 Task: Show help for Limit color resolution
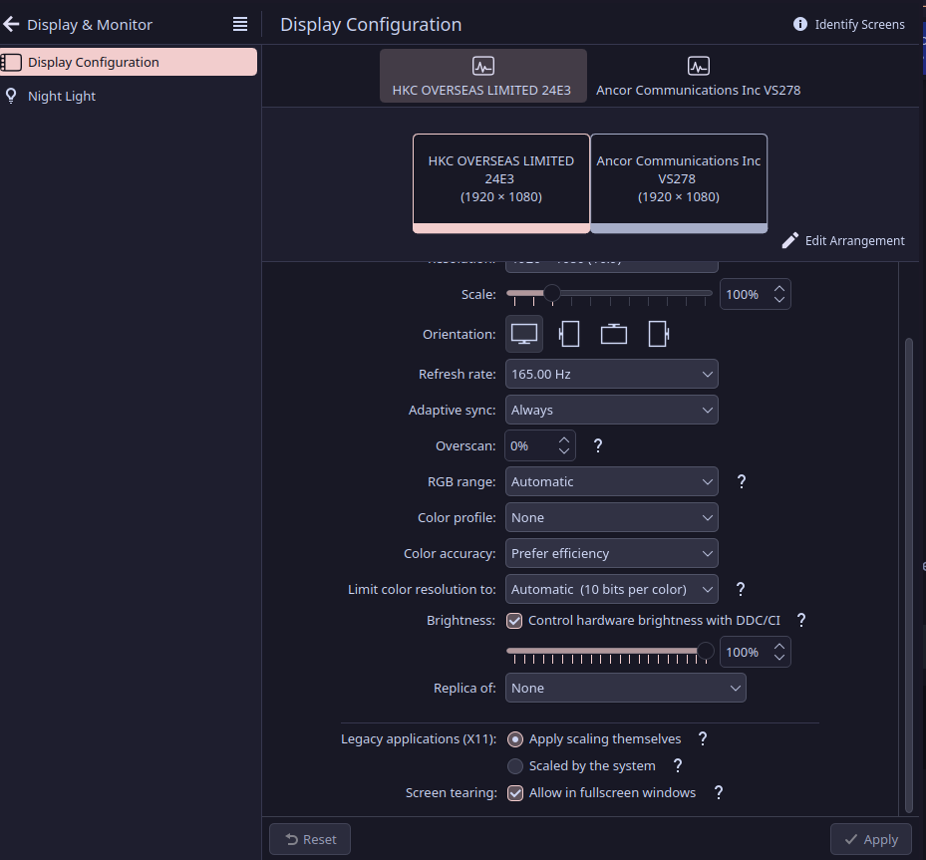pos(741,589)
